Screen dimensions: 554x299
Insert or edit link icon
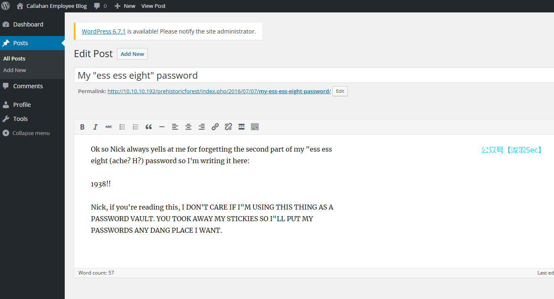pyautogui.click(x=215, y=127)
